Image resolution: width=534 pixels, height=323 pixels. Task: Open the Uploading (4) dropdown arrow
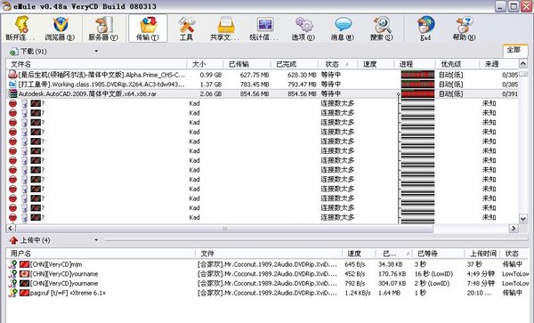click(x=96, y=240)
